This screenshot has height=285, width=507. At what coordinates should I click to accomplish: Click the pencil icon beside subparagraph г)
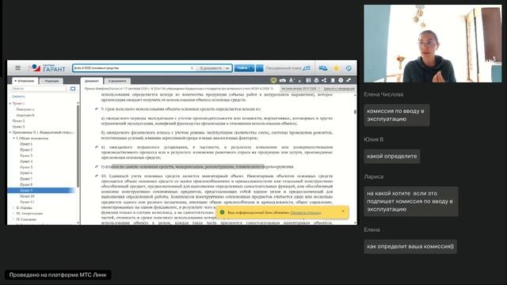[97, 167]
